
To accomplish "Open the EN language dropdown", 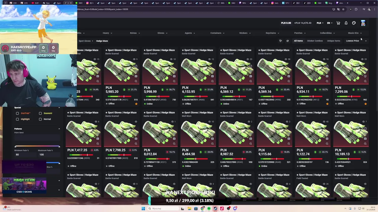I will [330, 23].
